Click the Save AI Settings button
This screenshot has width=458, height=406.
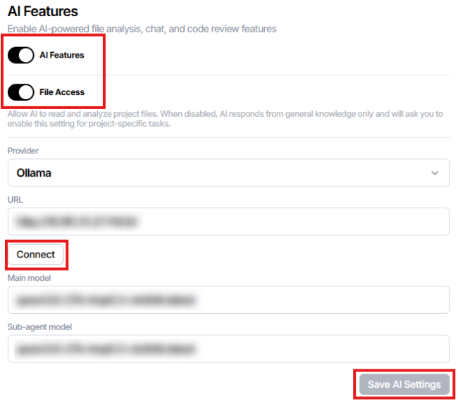tap(404, 384)
